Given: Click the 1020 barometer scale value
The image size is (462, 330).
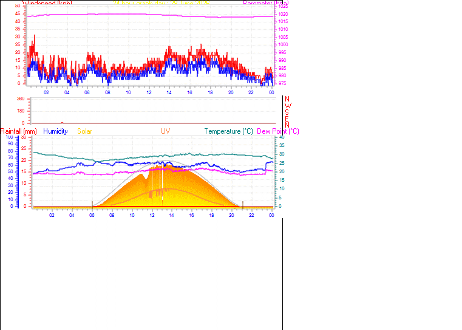Looking at the screenshot, I should tap(283, 14).
